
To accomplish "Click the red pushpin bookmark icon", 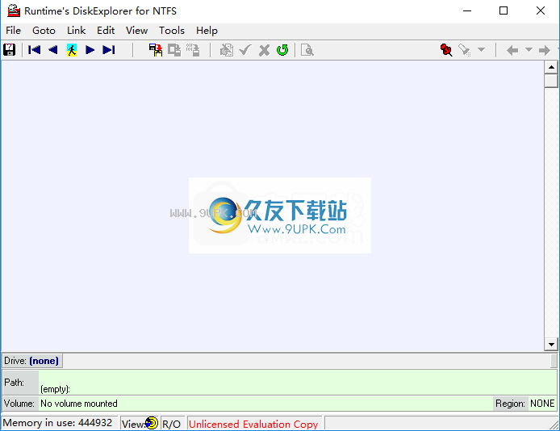I will pyautogui.click(x=446, y=50).
